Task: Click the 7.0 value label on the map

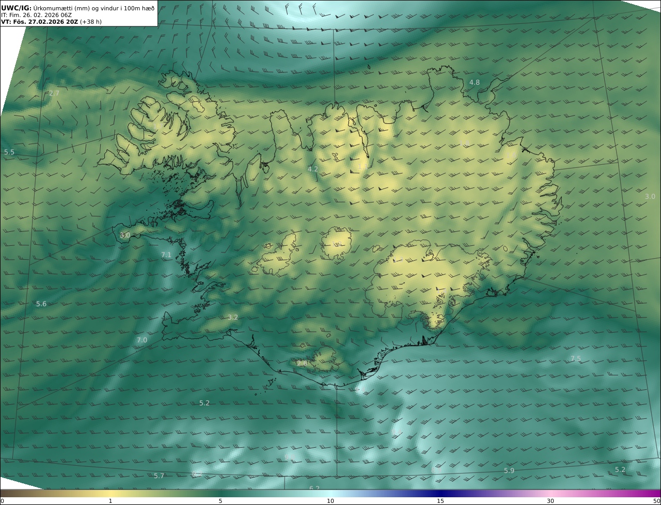Action: point(142,340)
